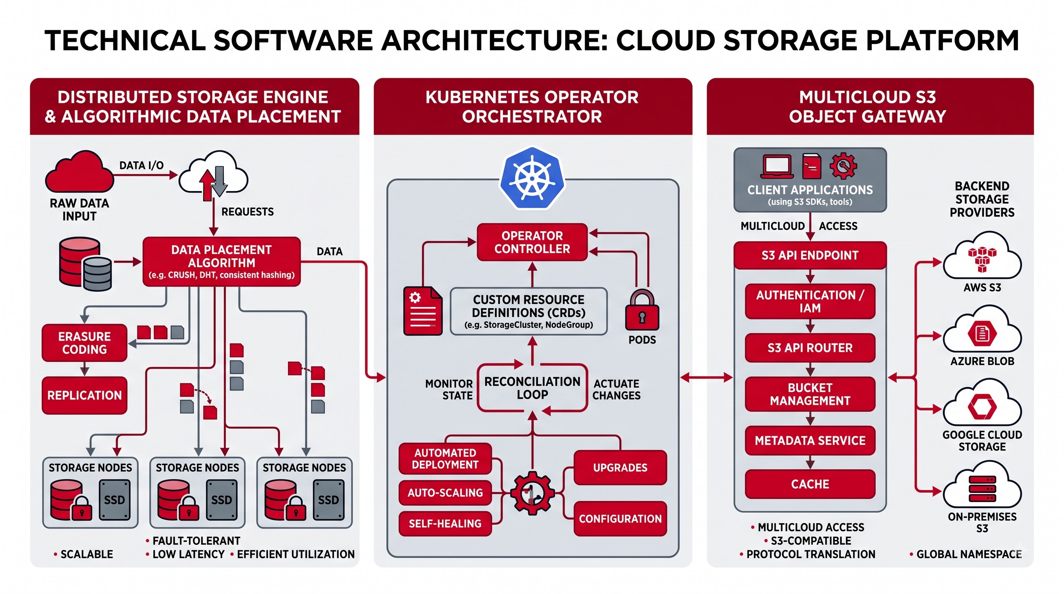This screenshot has height=594, width=1064.
Task: Click the 'S3-COMPATIBLE' bullet text
Action: click(x=811, y=541)
